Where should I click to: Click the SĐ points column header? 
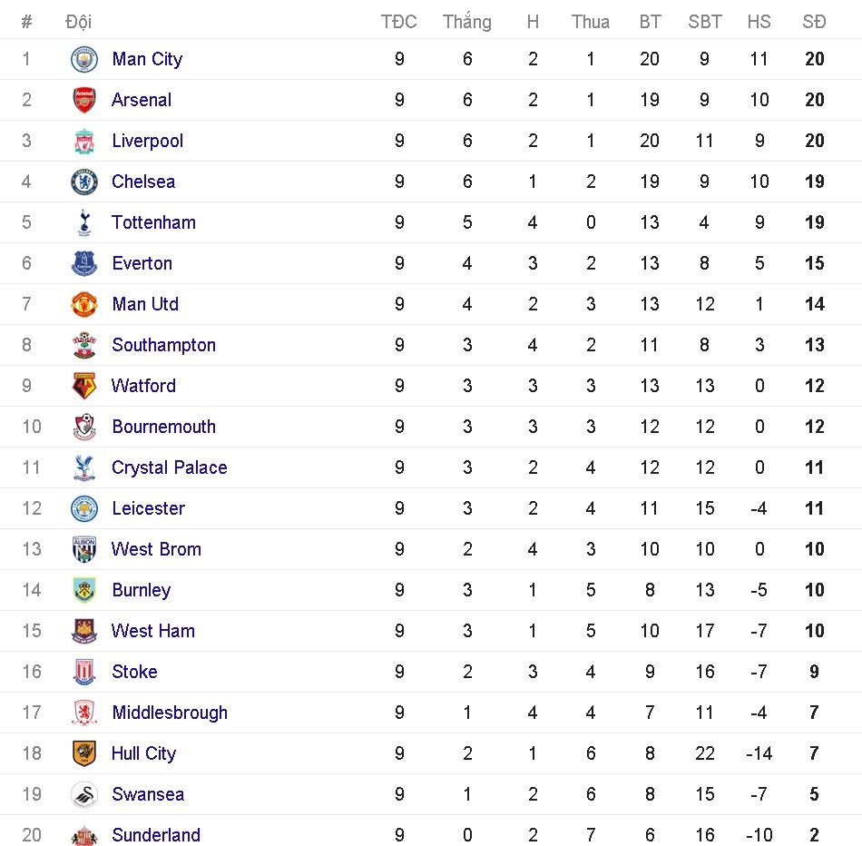[814, 22]
